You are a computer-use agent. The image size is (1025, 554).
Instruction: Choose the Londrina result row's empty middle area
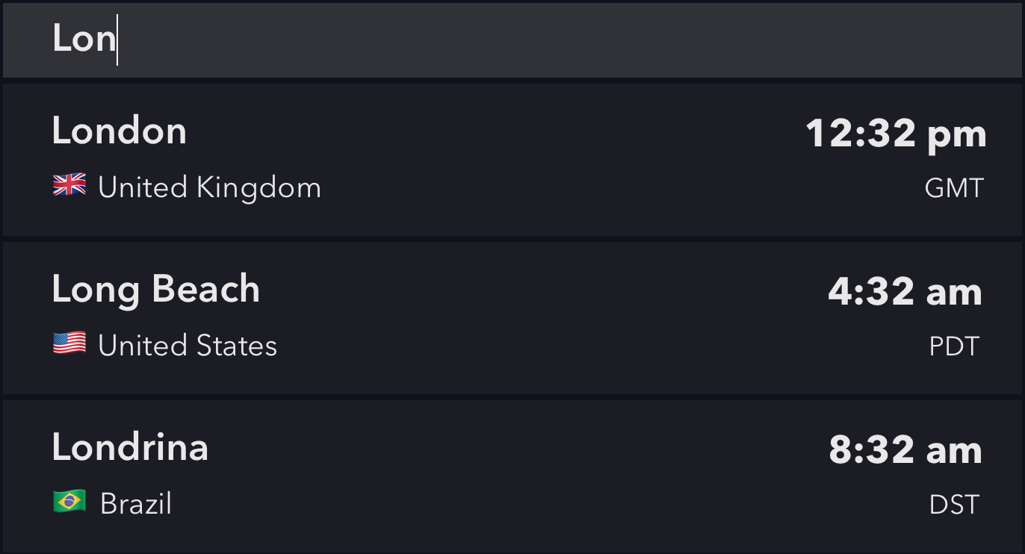pyautogui.click(x=523, y=476)
